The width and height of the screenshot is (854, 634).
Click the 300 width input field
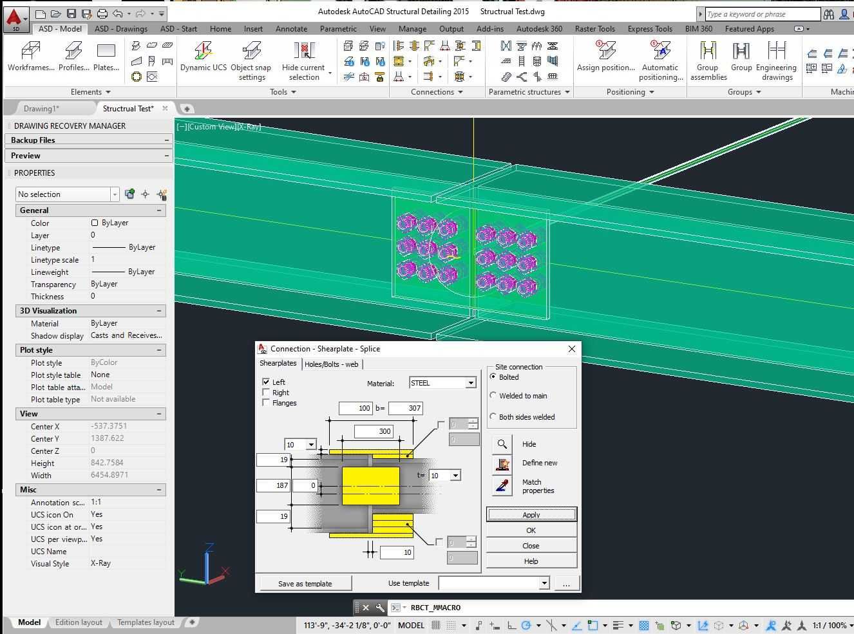[374, 431]
